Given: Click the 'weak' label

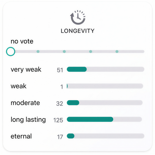Looking at the screenshot, I should 19,86.
